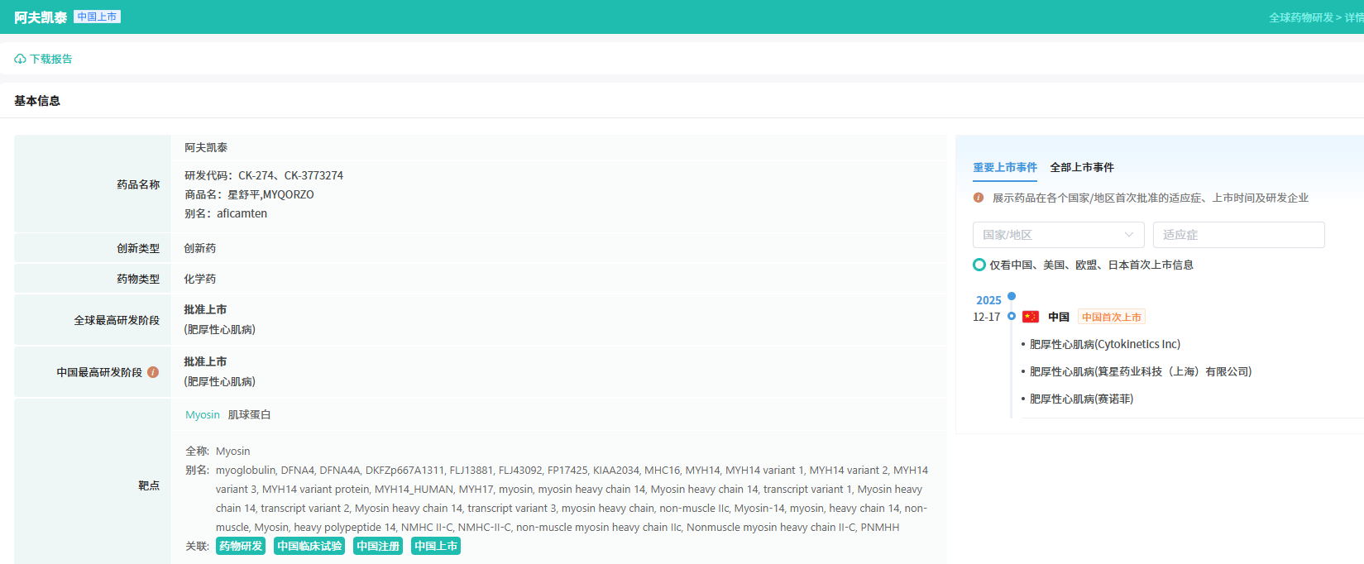
Task: Click the 中国首次上市 tag
Action: coord(1112,317)
